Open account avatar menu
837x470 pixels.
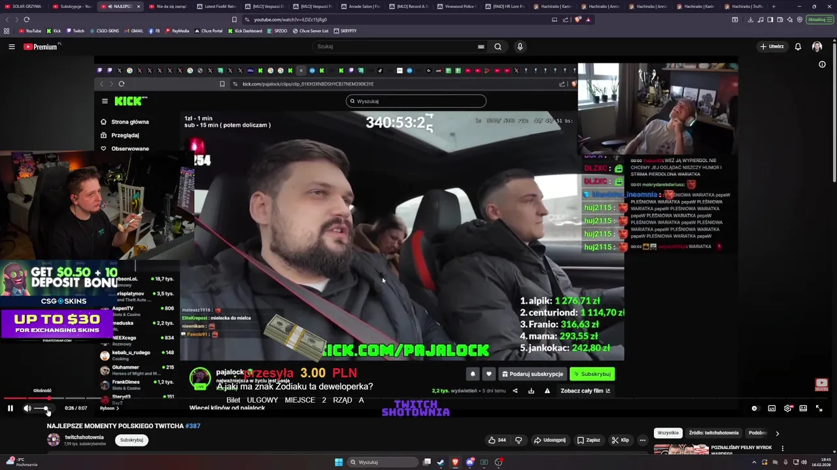(817, 46)
